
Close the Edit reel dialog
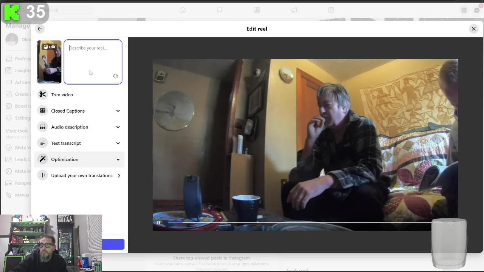click(473, 29)
